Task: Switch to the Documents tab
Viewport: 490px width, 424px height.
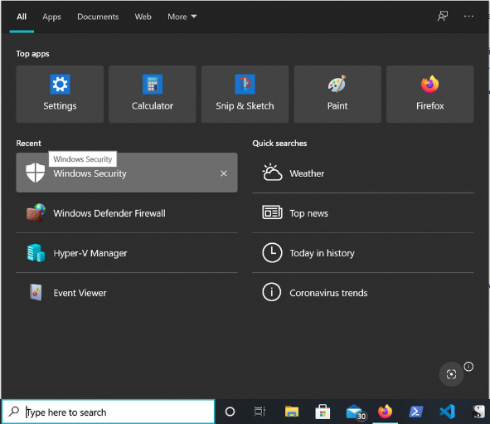Action: [98, 17]
